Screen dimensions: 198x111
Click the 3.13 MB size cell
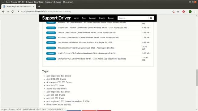146,53
